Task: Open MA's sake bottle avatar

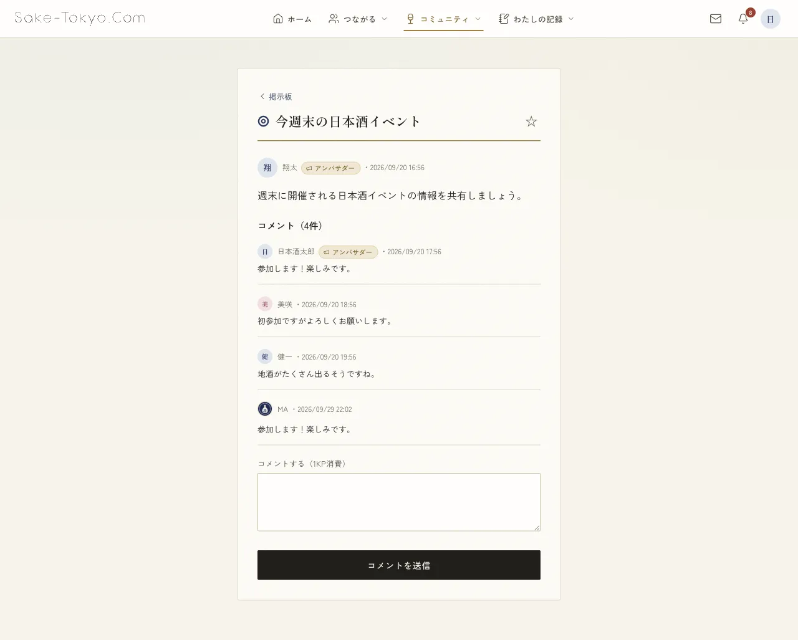Action: tap(265, 409)
